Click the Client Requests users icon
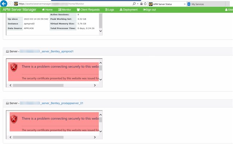The height and width of the screenshot is (144, 233). point(78,9)
